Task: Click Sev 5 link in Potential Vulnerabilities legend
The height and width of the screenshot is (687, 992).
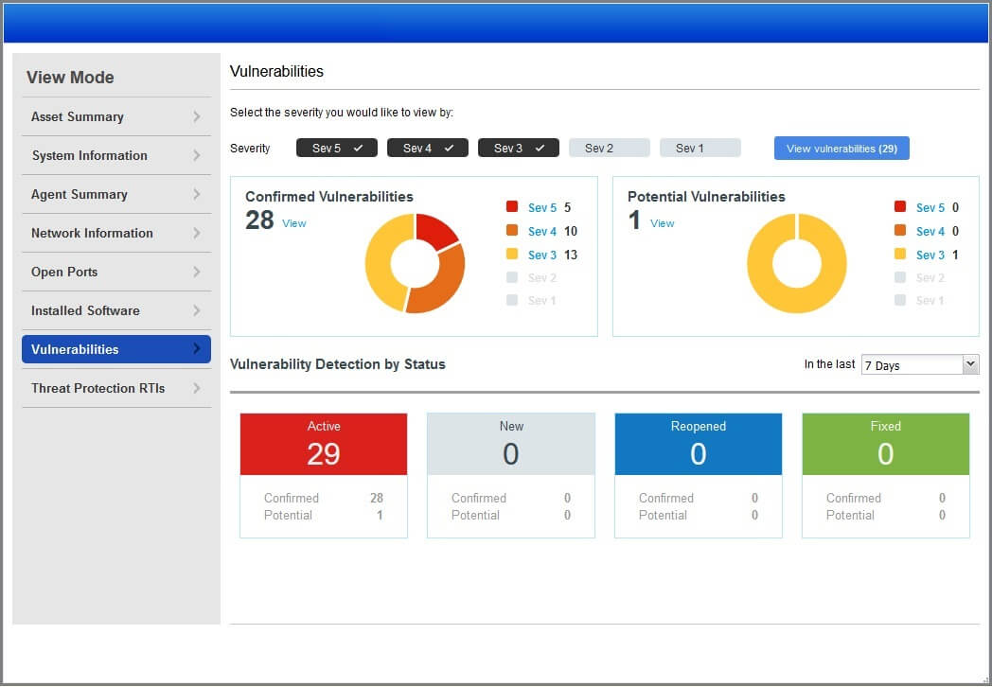Action: pos(930,208)
